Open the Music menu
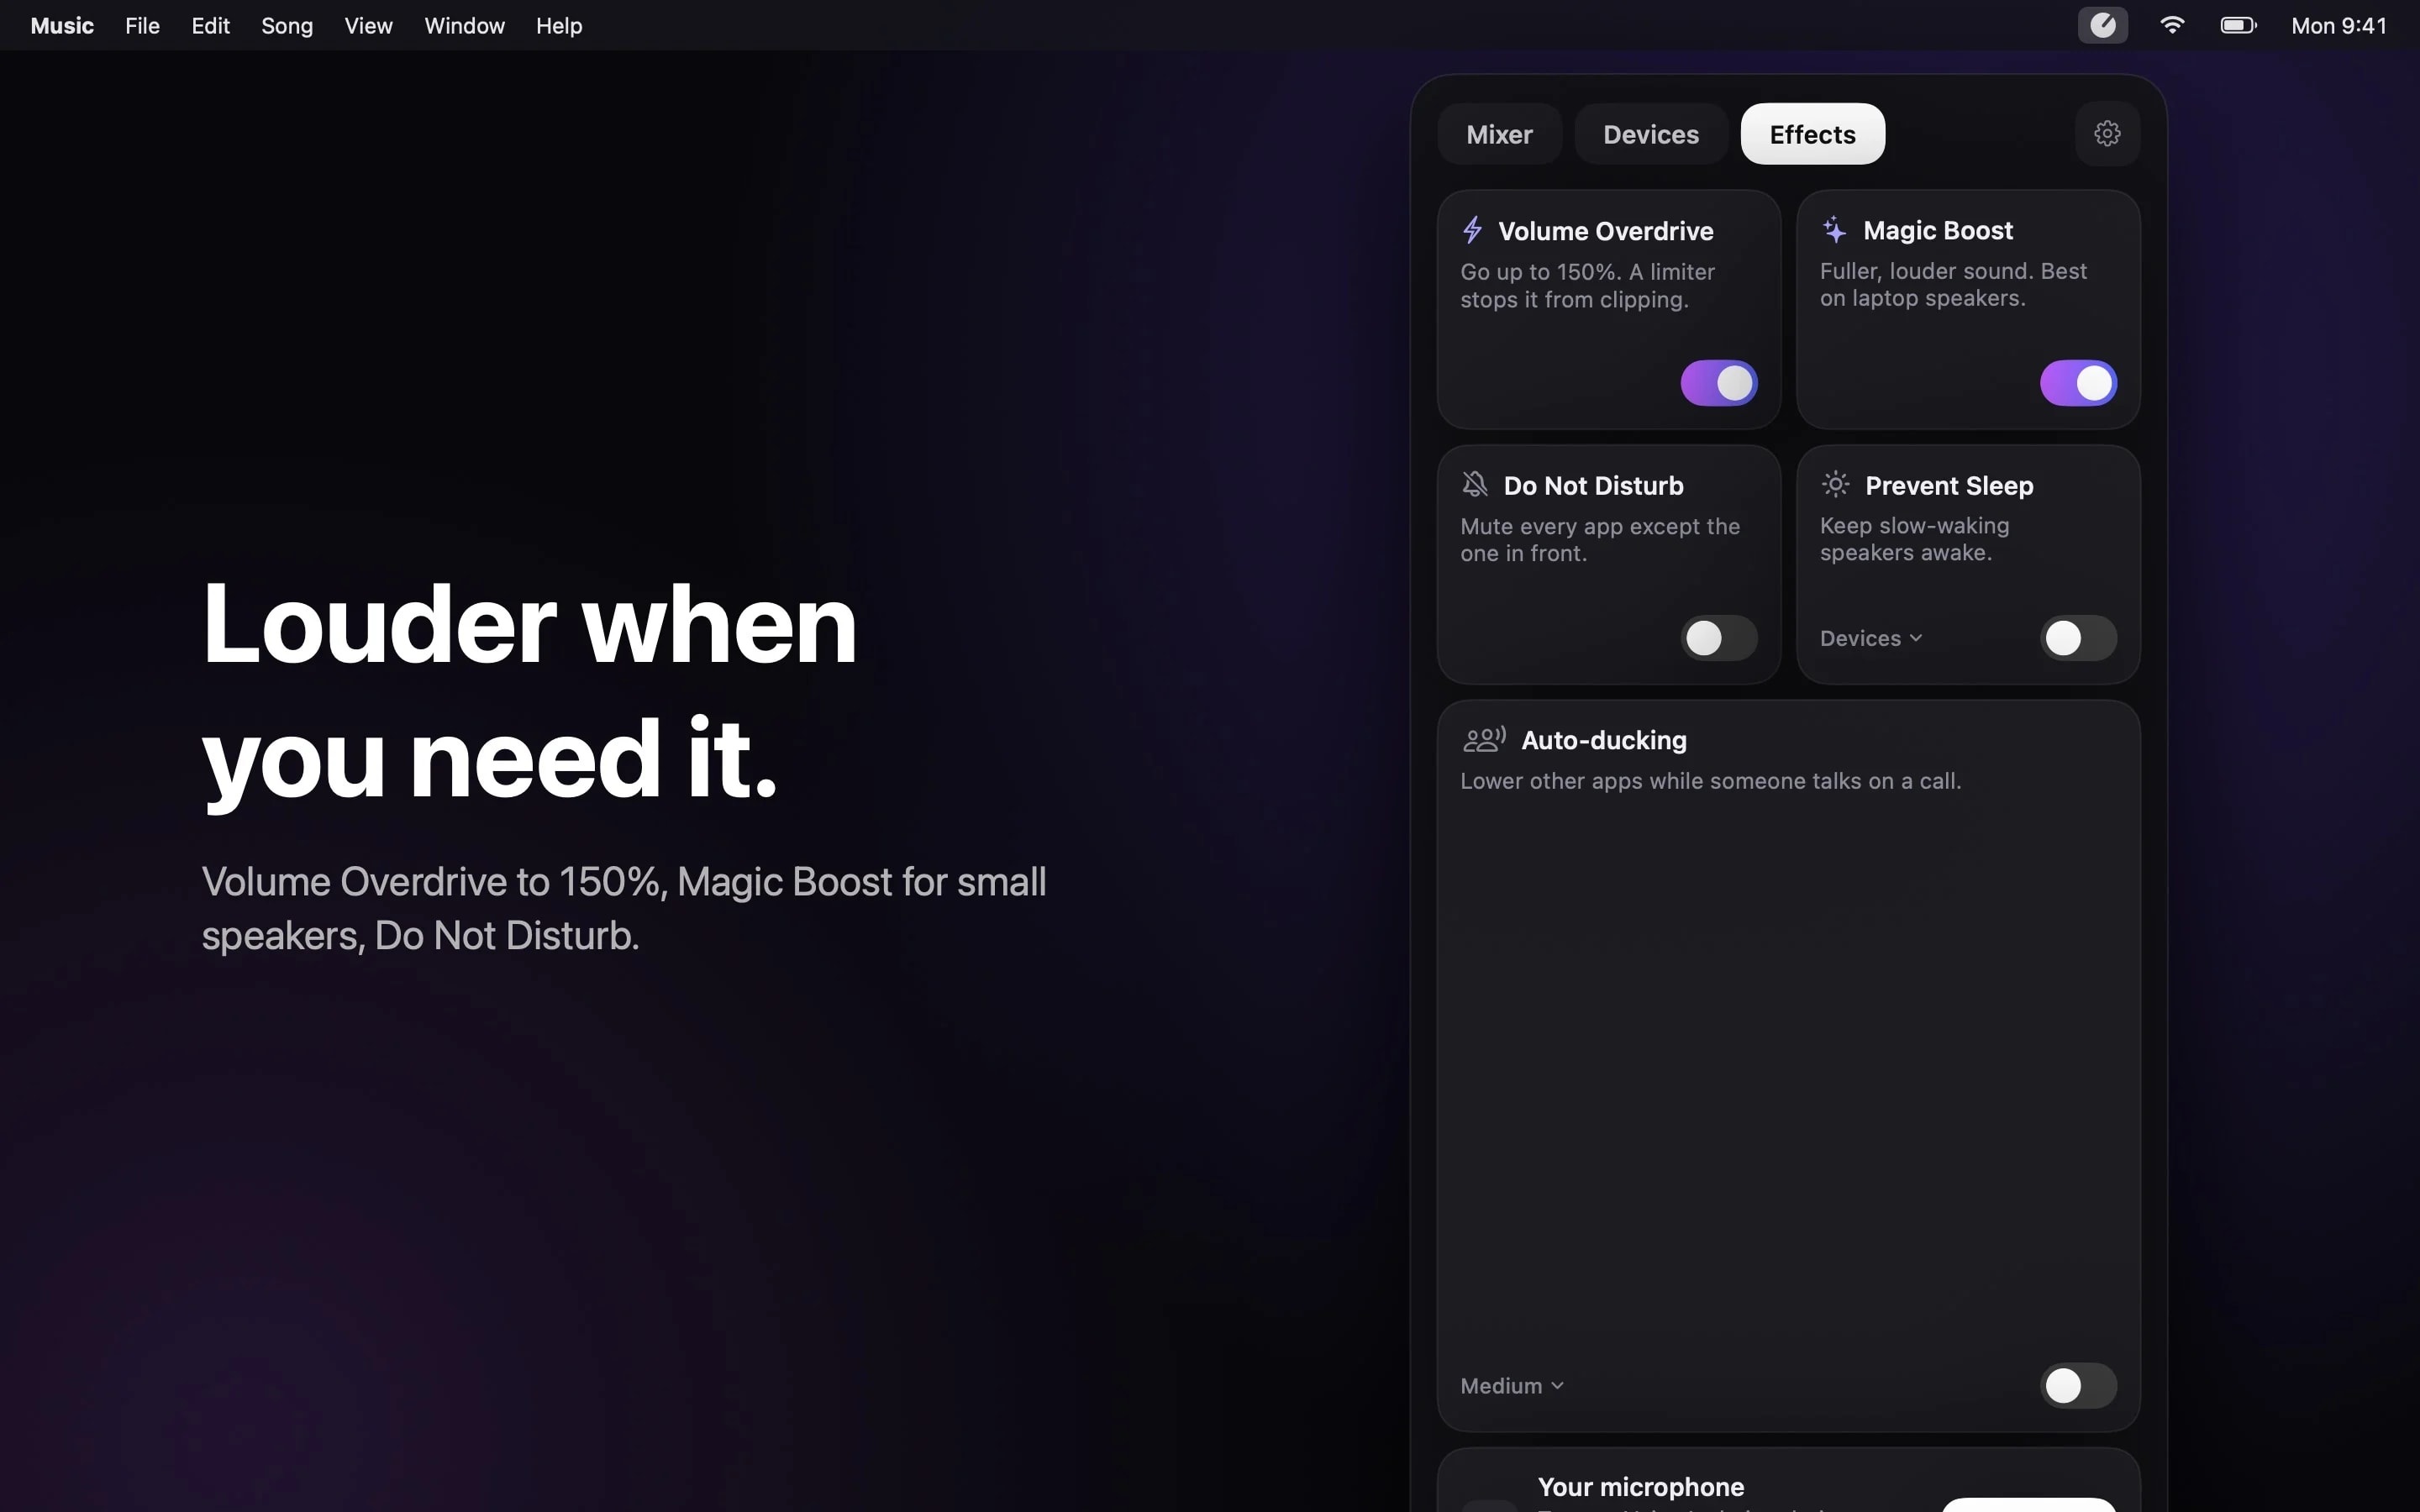 click(x=62, y=26)
